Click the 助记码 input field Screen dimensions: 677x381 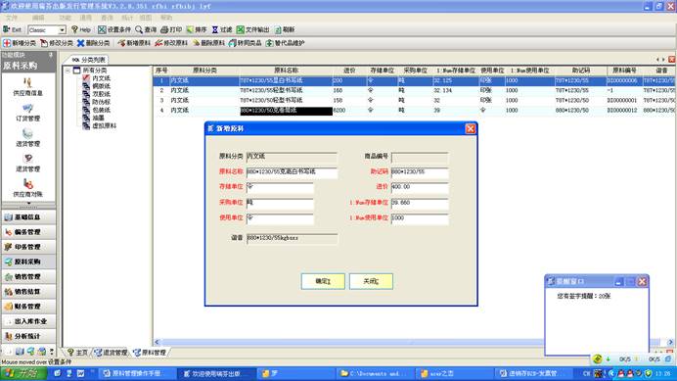420,172
